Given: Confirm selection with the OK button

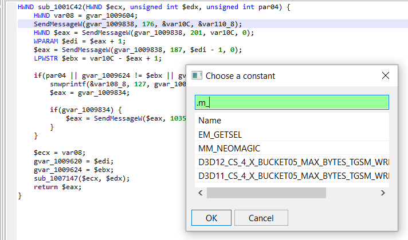Looking at the screenshot, I should 211,218.
